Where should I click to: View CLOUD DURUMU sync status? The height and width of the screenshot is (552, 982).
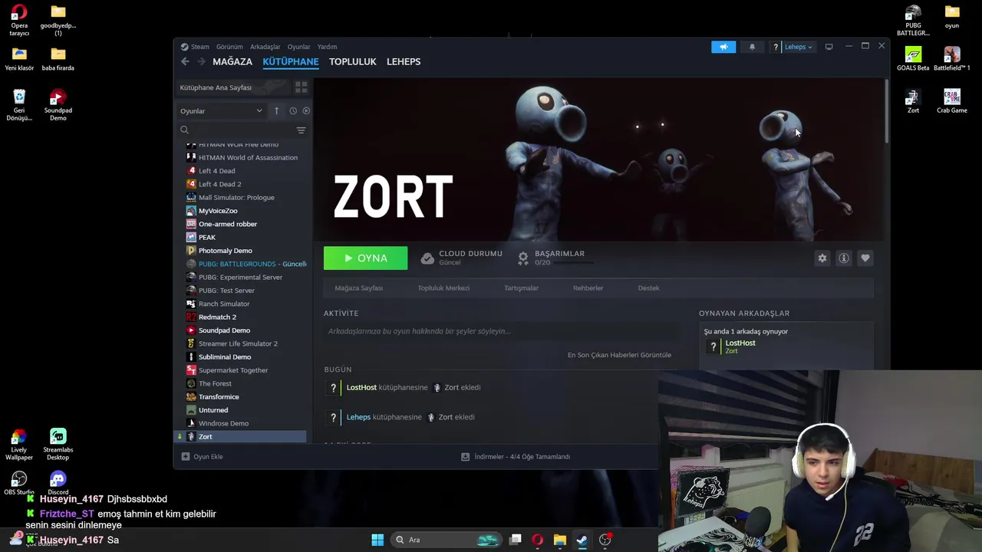pos(461,258)
